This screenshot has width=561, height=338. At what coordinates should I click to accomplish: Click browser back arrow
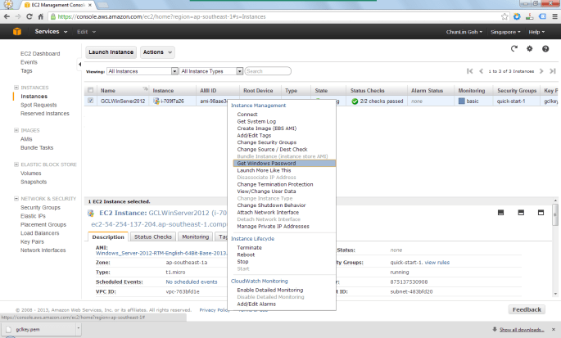tap(7, 16)
